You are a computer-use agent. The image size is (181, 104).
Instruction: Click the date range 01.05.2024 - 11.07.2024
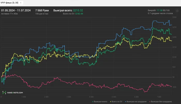[x=16, y=11]
